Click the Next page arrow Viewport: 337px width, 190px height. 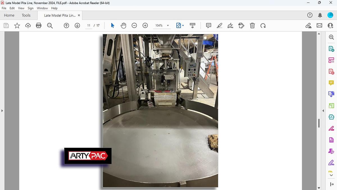pos(77,26)
